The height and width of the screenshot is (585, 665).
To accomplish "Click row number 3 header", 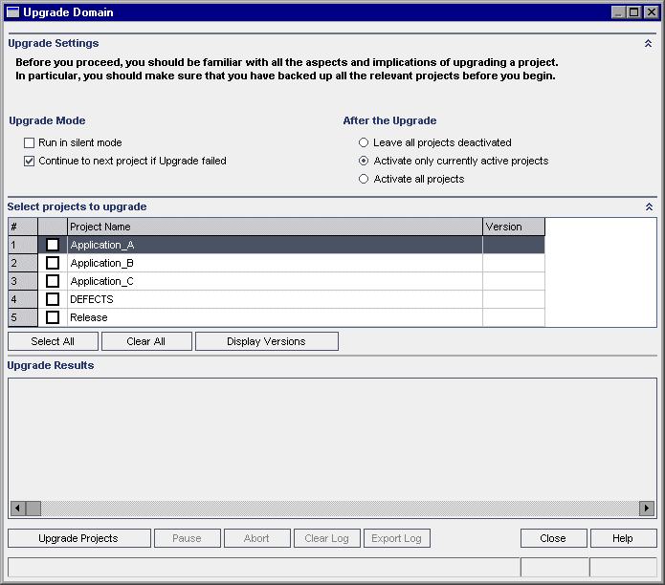I will point(23,281).
